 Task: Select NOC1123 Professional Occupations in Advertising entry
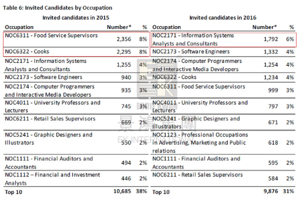[x=200, y=143]
